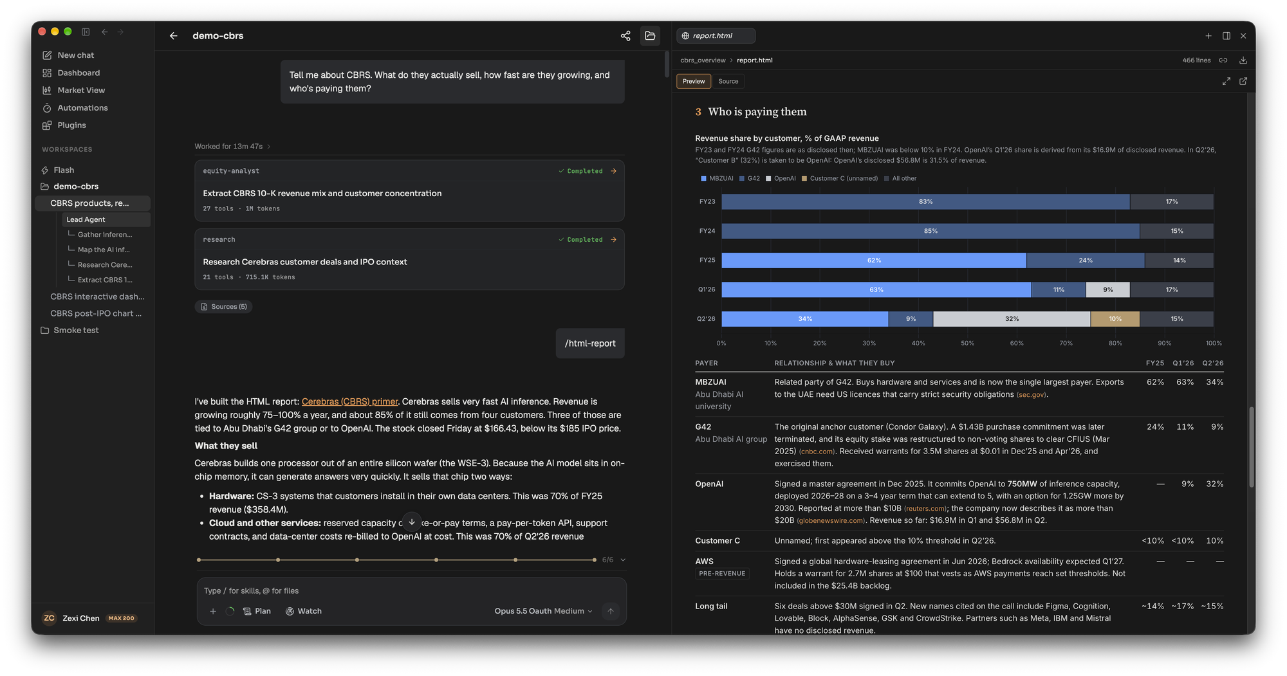Open CBRS interactive dash... chat

[x=97, y=297]
